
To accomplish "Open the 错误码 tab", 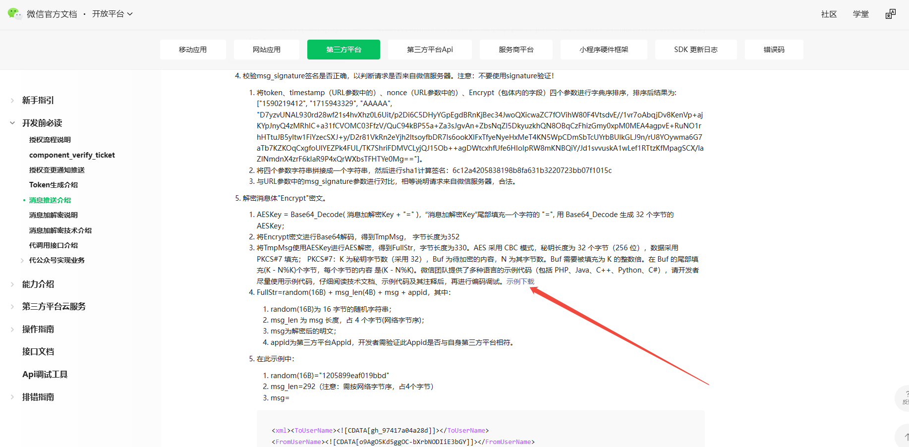I will 774,50.
